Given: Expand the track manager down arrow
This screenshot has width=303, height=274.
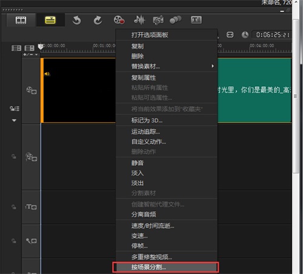Looking at the screenshot, I should (14, 120).
